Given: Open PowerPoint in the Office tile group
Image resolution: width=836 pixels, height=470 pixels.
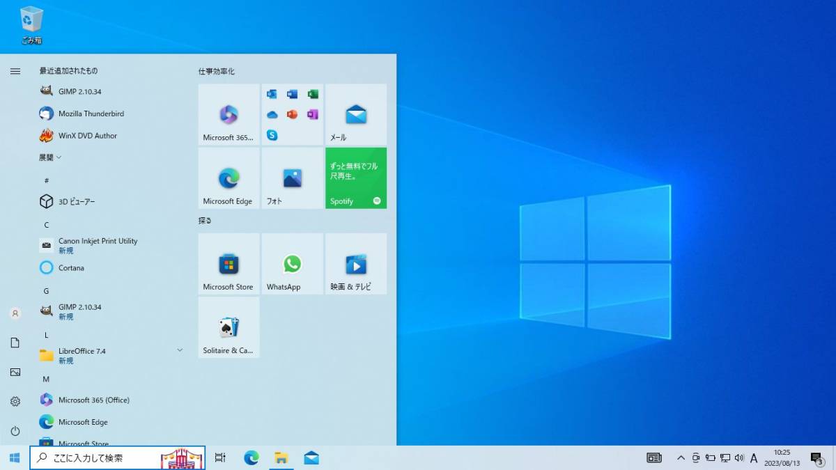Looking at the screenshot, I should (x=293, y=114).
